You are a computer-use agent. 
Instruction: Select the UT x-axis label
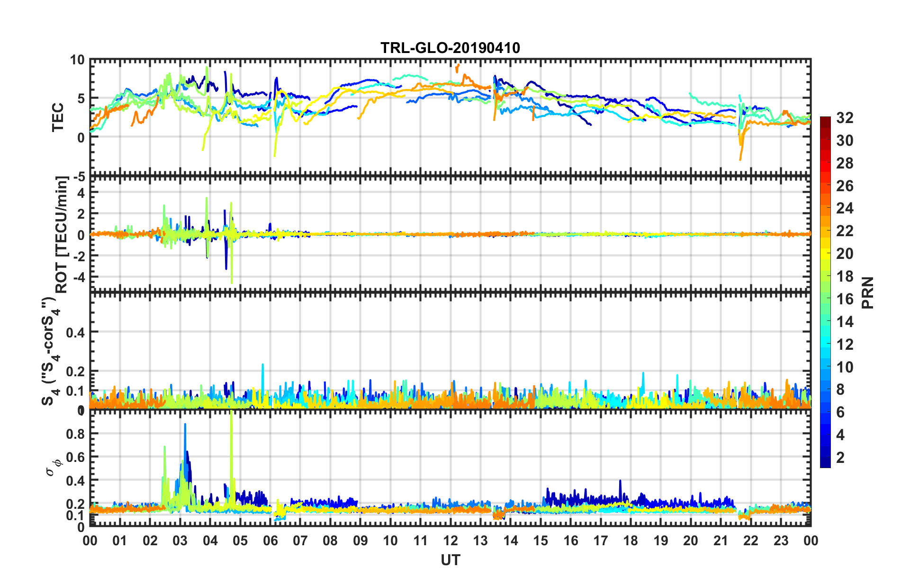(x=450, y=560)
